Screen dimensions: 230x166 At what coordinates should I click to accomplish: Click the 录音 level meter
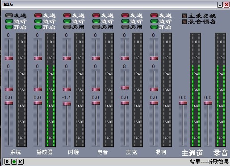click(x=221, y=90)
